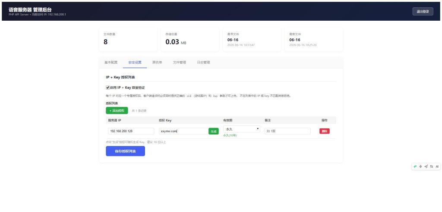Click the 共 1 条记录 count text
The width and height of the screenshot is (442, 212).
pos(139,111)
